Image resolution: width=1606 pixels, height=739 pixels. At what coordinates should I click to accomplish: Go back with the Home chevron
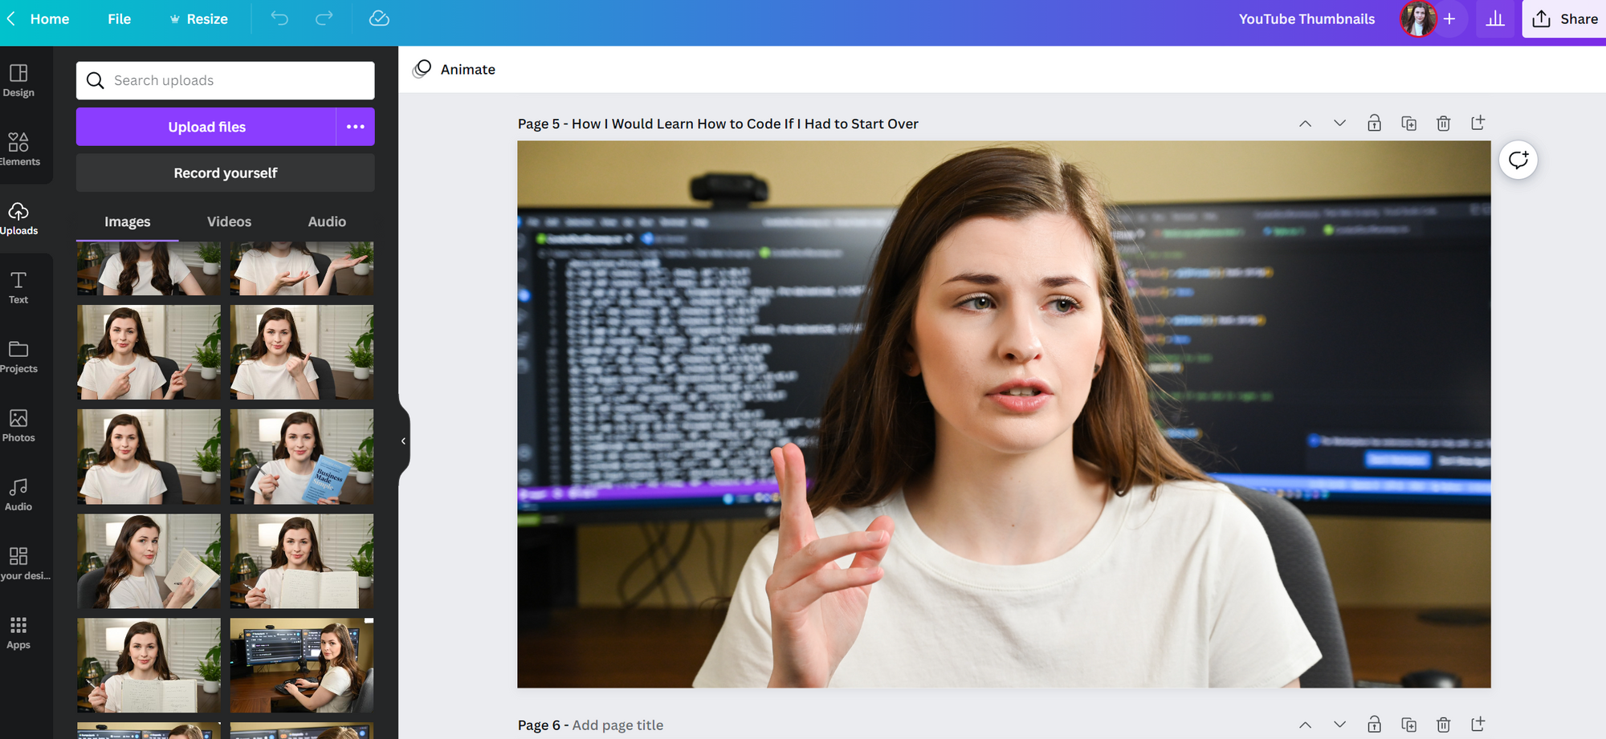(11, 18)
